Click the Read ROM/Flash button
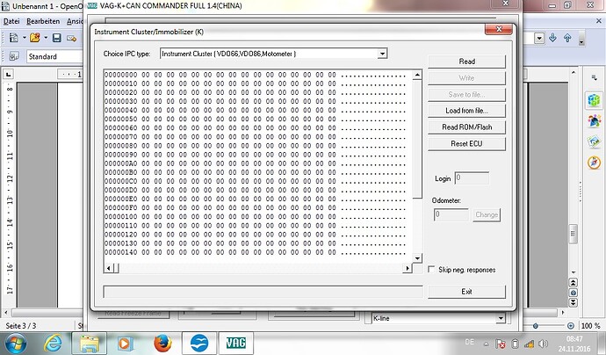The width and height of the screenshot is (606, 355). point(467,127)
